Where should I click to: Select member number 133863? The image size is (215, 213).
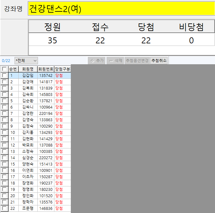[46, 120]
